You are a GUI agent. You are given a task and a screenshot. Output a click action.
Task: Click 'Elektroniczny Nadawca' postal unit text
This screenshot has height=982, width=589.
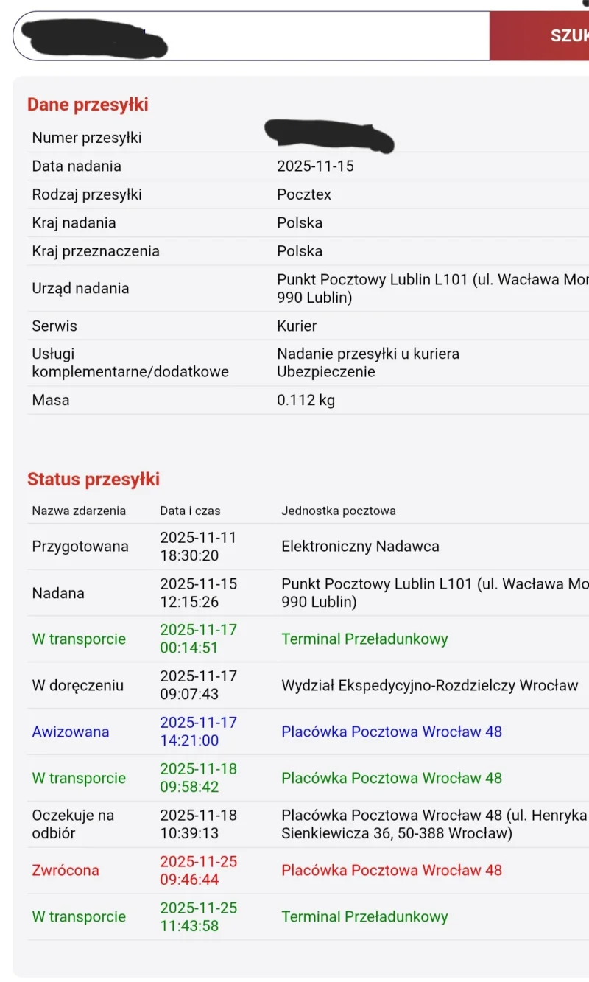tap(360, 546)
